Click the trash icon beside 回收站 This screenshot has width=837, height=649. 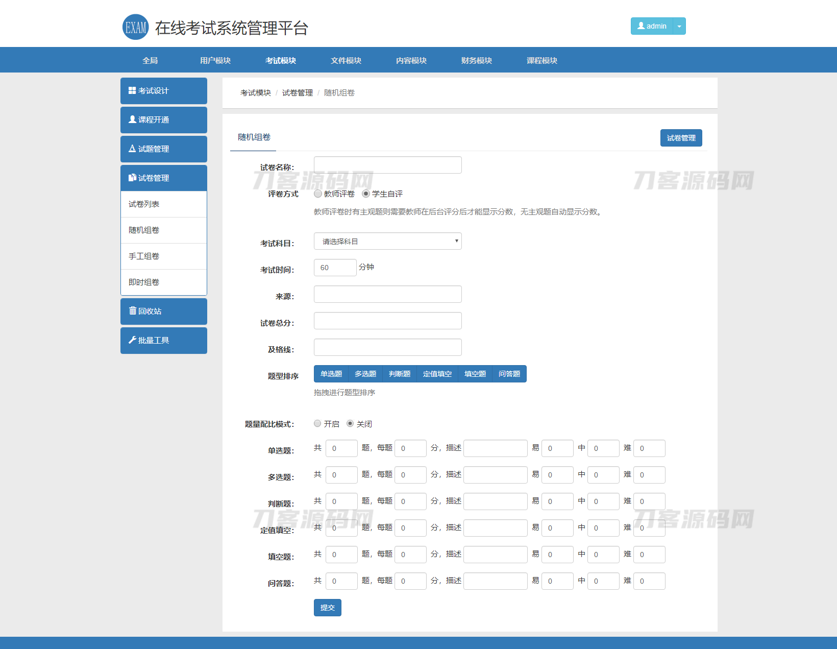pos(132,311)
